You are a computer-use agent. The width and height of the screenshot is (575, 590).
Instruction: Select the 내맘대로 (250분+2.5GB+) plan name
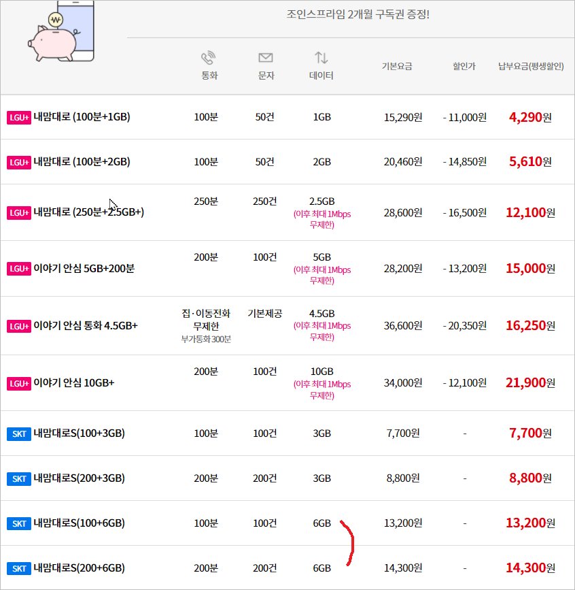click(88, 212)
